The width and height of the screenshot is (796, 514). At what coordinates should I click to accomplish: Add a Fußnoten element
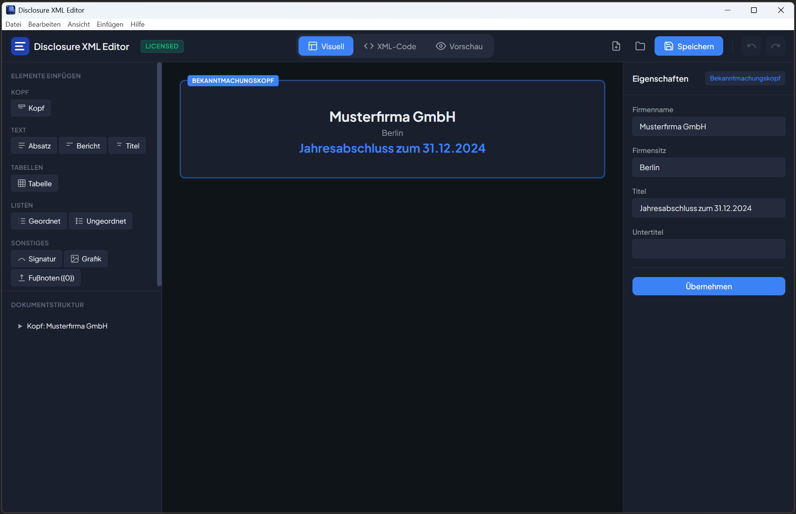[45, 278]
